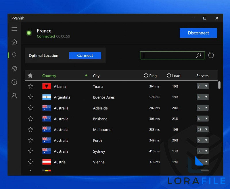
Task: Connect to Optimal Location
Action: click(85, 55)
